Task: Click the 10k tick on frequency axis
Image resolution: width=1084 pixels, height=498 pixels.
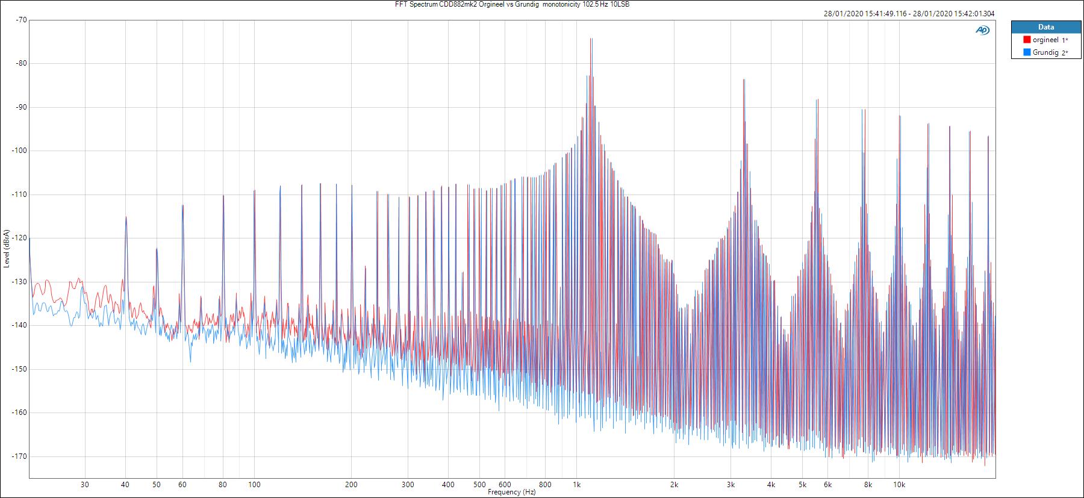Action: tap(899, 484)
